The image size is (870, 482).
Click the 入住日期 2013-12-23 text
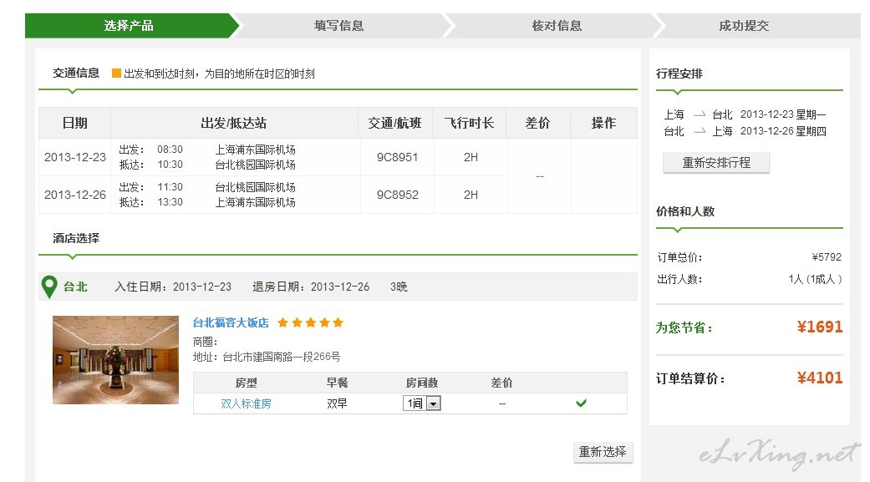[173, 287]
